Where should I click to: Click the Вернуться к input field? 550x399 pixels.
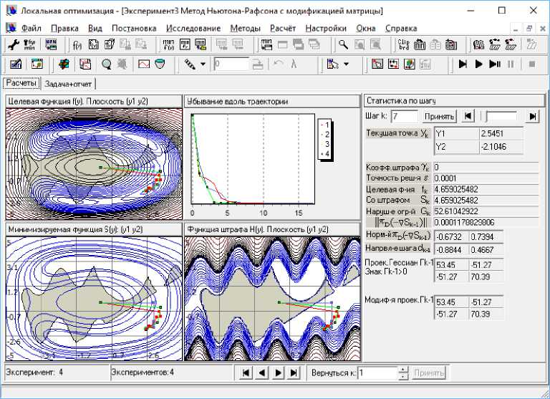tap(377, 373)
